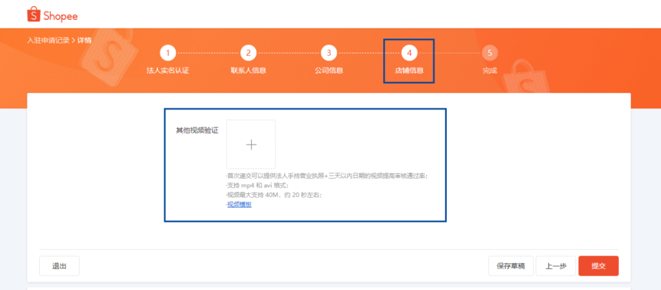The image size is (661, 290).
Task: Submit the form with 提交
Action: click(599, 266)
